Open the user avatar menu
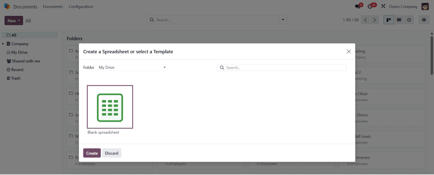The height and width of the screenshot is (175, 434). [425, 7]
